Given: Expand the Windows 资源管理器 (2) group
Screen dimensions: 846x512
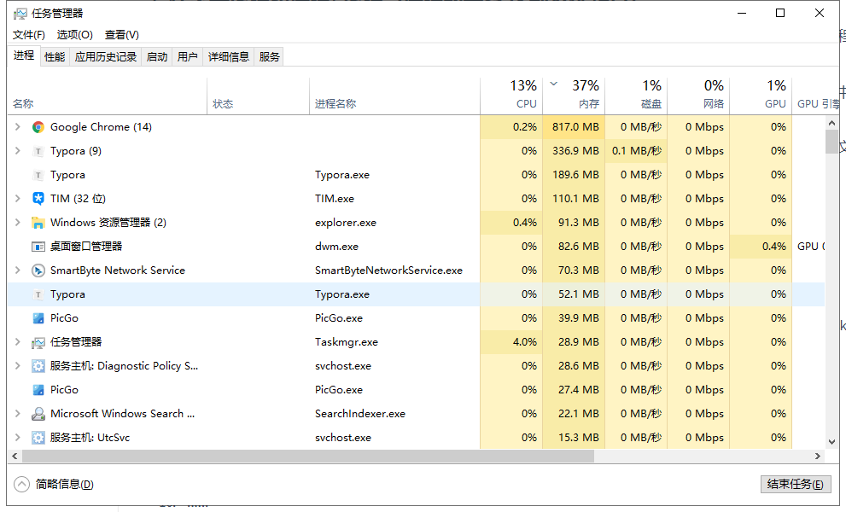Looking at the screenshot, I should (x=17, y=222).
